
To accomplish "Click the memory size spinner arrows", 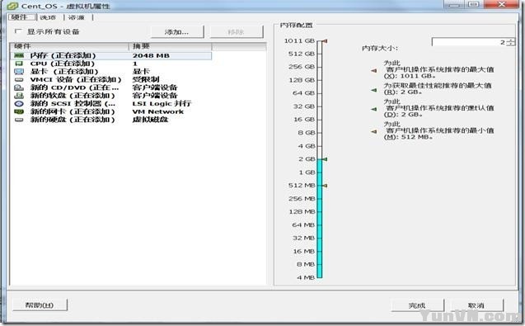I will click(511, 42).
